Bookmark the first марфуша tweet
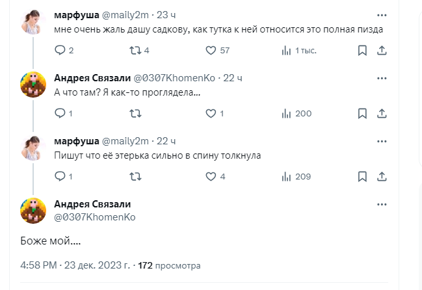Screen dimensions: 422x290 [363, 50]
